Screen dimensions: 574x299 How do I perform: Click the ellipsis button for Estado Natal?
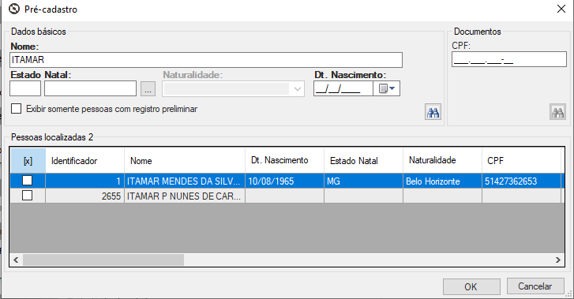coord(148,88)
